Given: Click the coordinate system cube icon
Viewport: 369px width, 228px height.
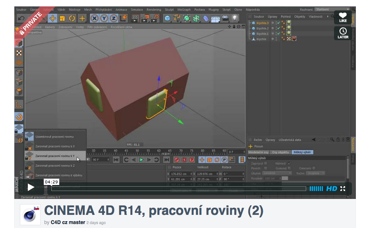Looking at the screenshot, I should 123,18.
